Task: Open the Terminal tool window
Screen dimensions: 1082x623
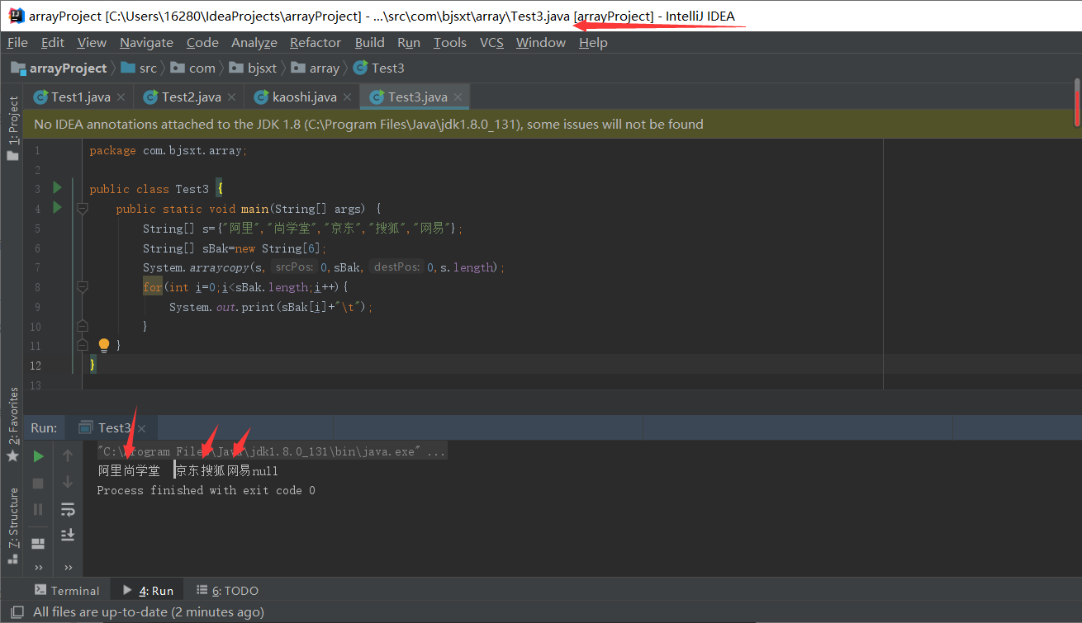Action: [67, 591]
